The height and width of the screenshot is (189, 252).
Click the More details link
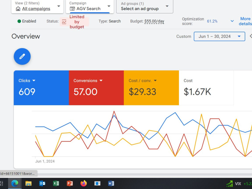[x=245, y=21]
